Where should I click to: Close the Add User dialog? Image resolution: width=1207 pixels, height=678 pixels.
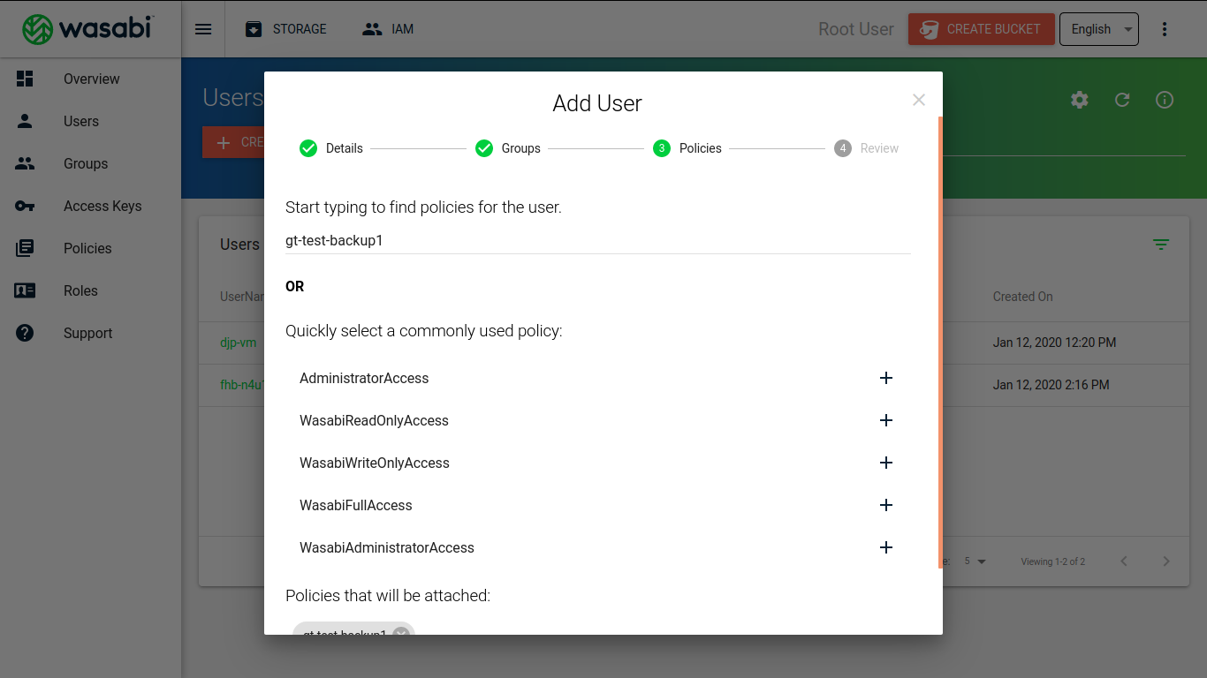pos(919,100)
